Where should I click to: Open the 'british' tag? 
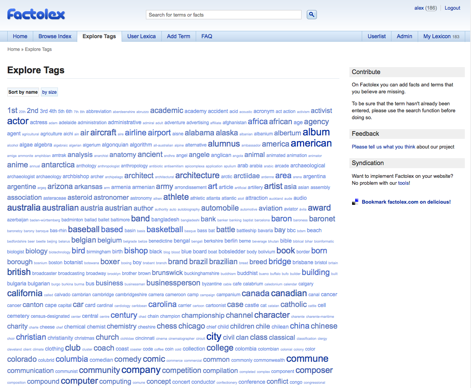[19, 272]
